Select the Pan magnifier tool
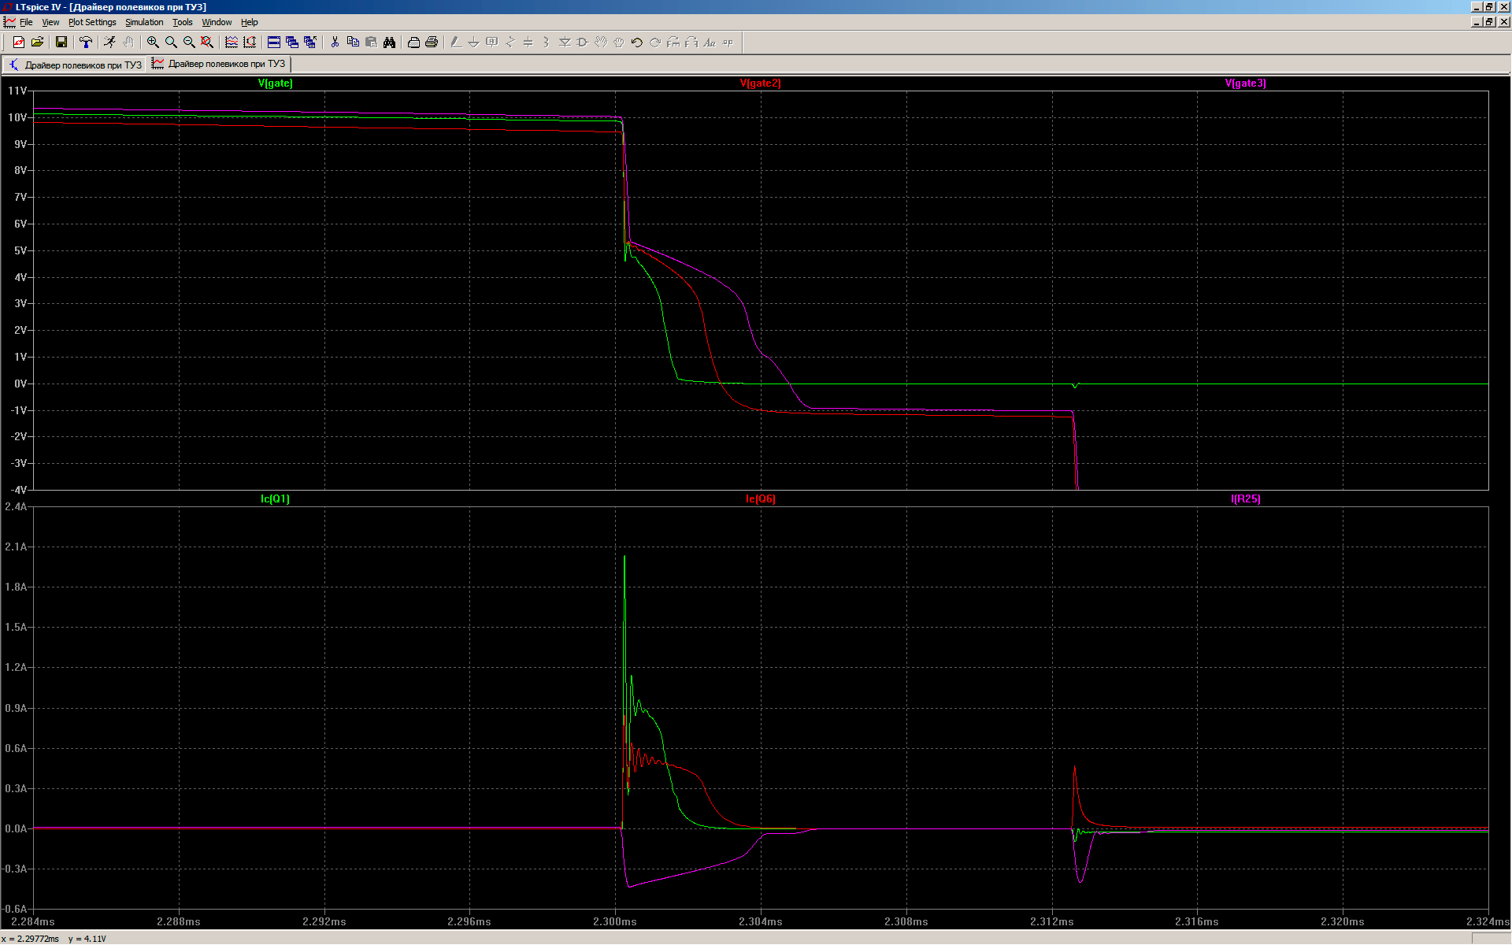Viewport: 1512px width, 945px height. (x=171, y=43)
